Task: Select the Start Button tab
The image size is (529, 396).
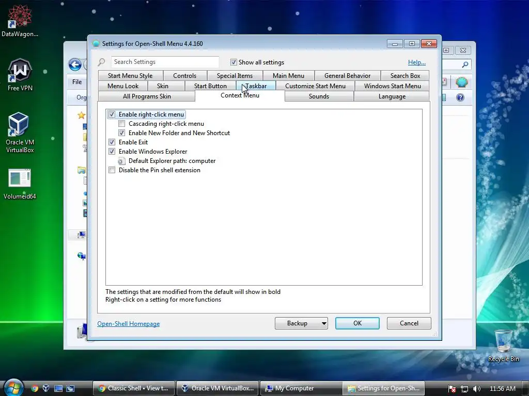Action: tap(210, 86)
